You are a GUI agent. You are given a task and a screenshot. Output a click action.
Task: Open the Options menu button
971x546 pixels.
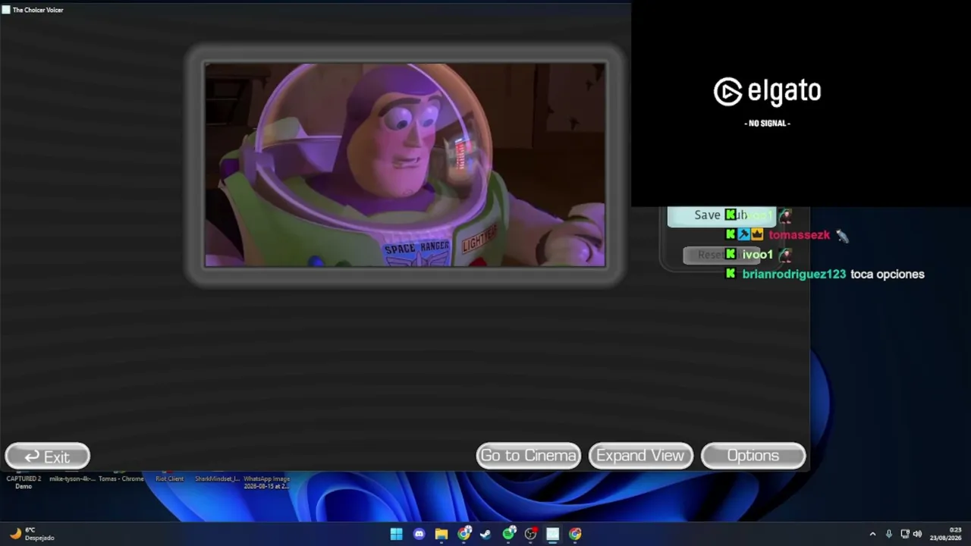[753, 456]
